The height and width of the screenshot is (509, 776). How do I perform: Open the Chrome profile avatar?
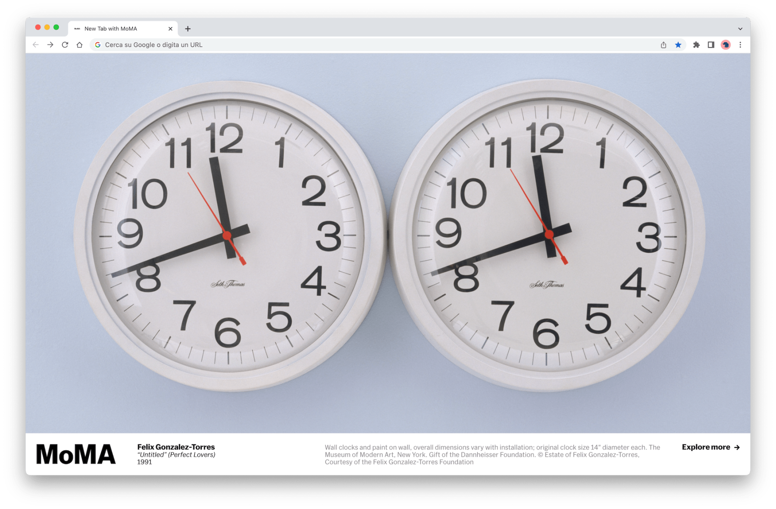[726, 45]
